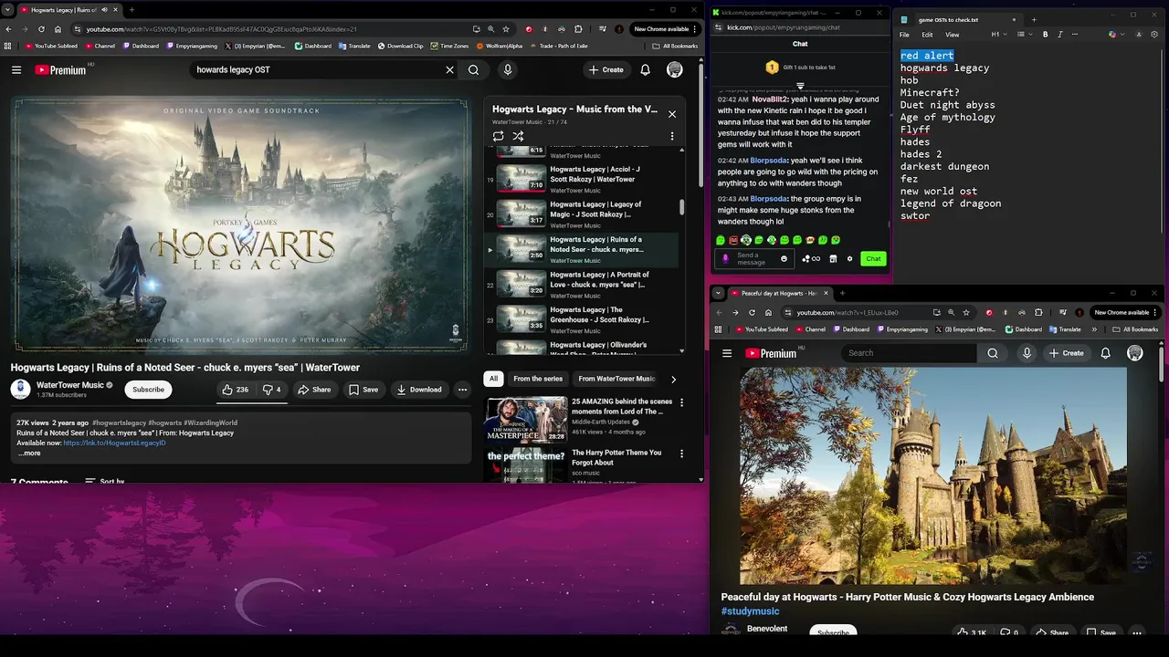Open the Kick shop icon beside settings
The height and width of the screenshot is (657, 1169).
tap(833, 258)
